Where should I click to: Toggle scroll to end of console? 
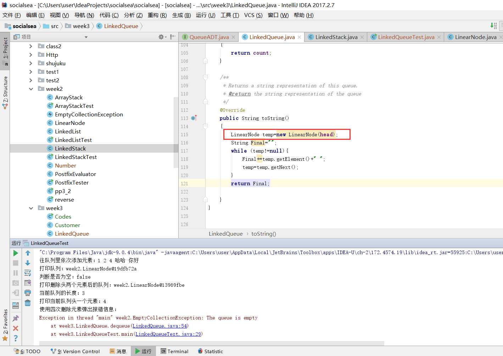point(28,283)
